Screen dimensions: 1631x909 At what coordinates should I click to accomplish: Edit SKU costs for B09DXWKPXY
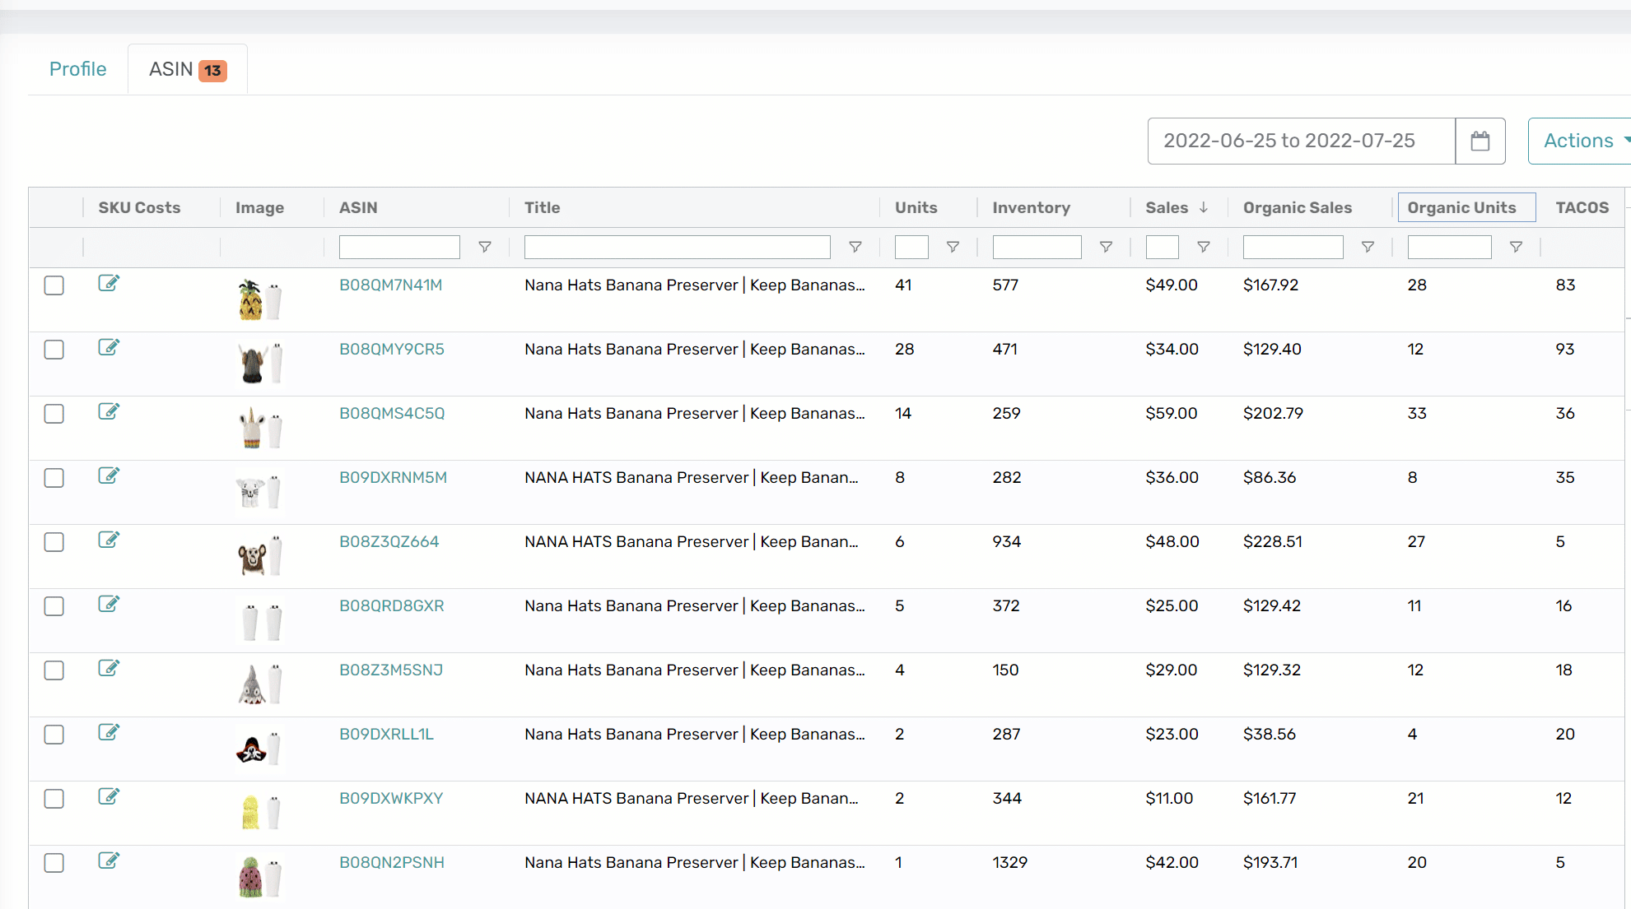109,796
